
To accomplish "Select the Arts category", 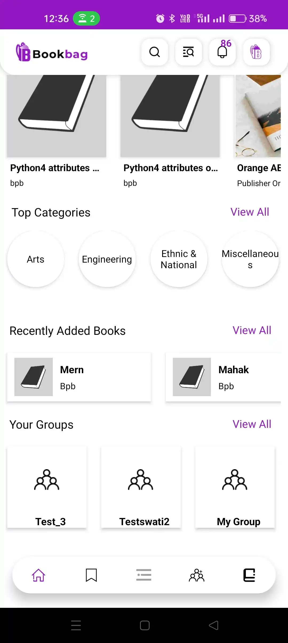I will 35,259.
